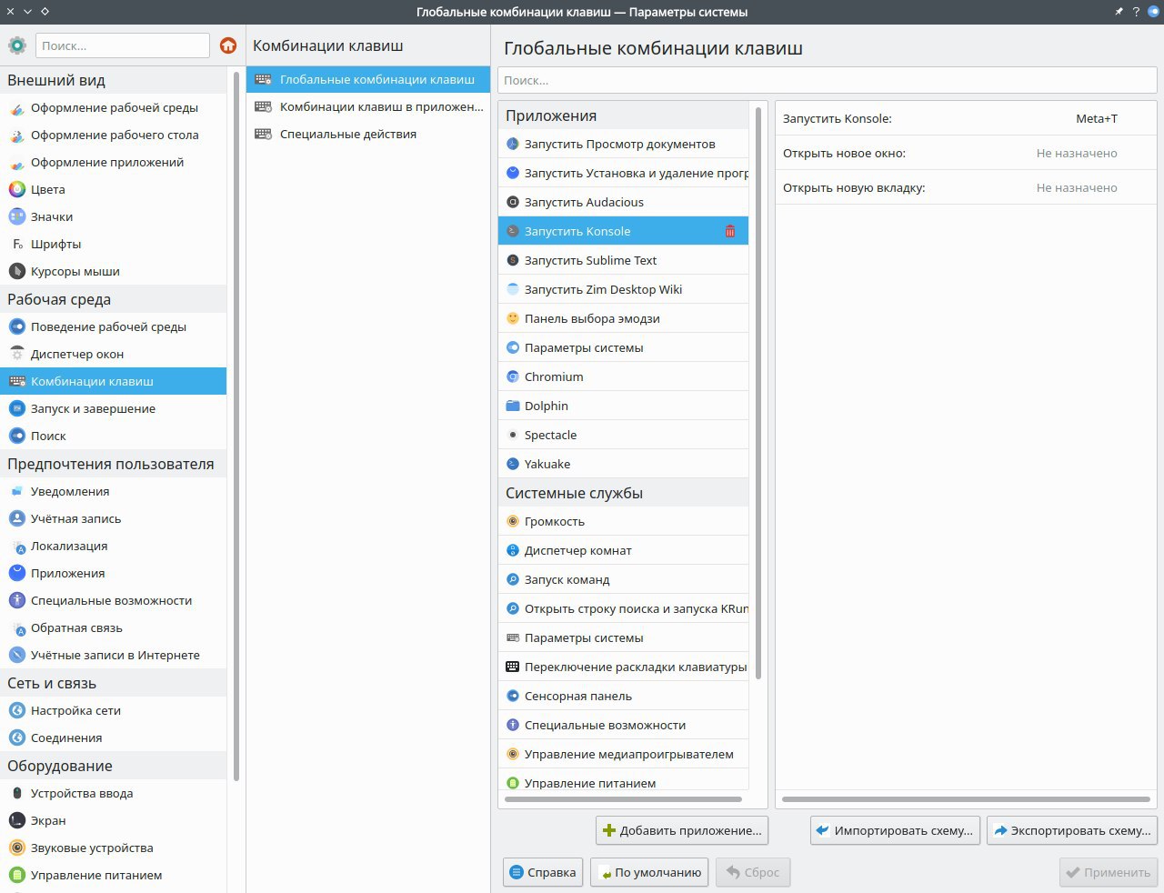The width and height of the screenshot is (1164, 893).
Task: Click the Справка help button
Action: click(543, 872)
